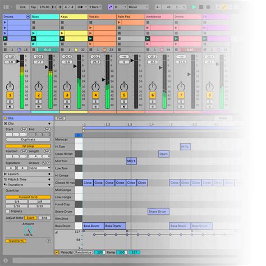Toggle the purple Scale Mode icon
The image size is (266, 266).
click(111, 7)
